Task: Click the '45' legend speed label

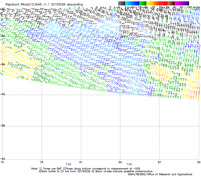Action: pyautogui.click(x=181, y=7)
